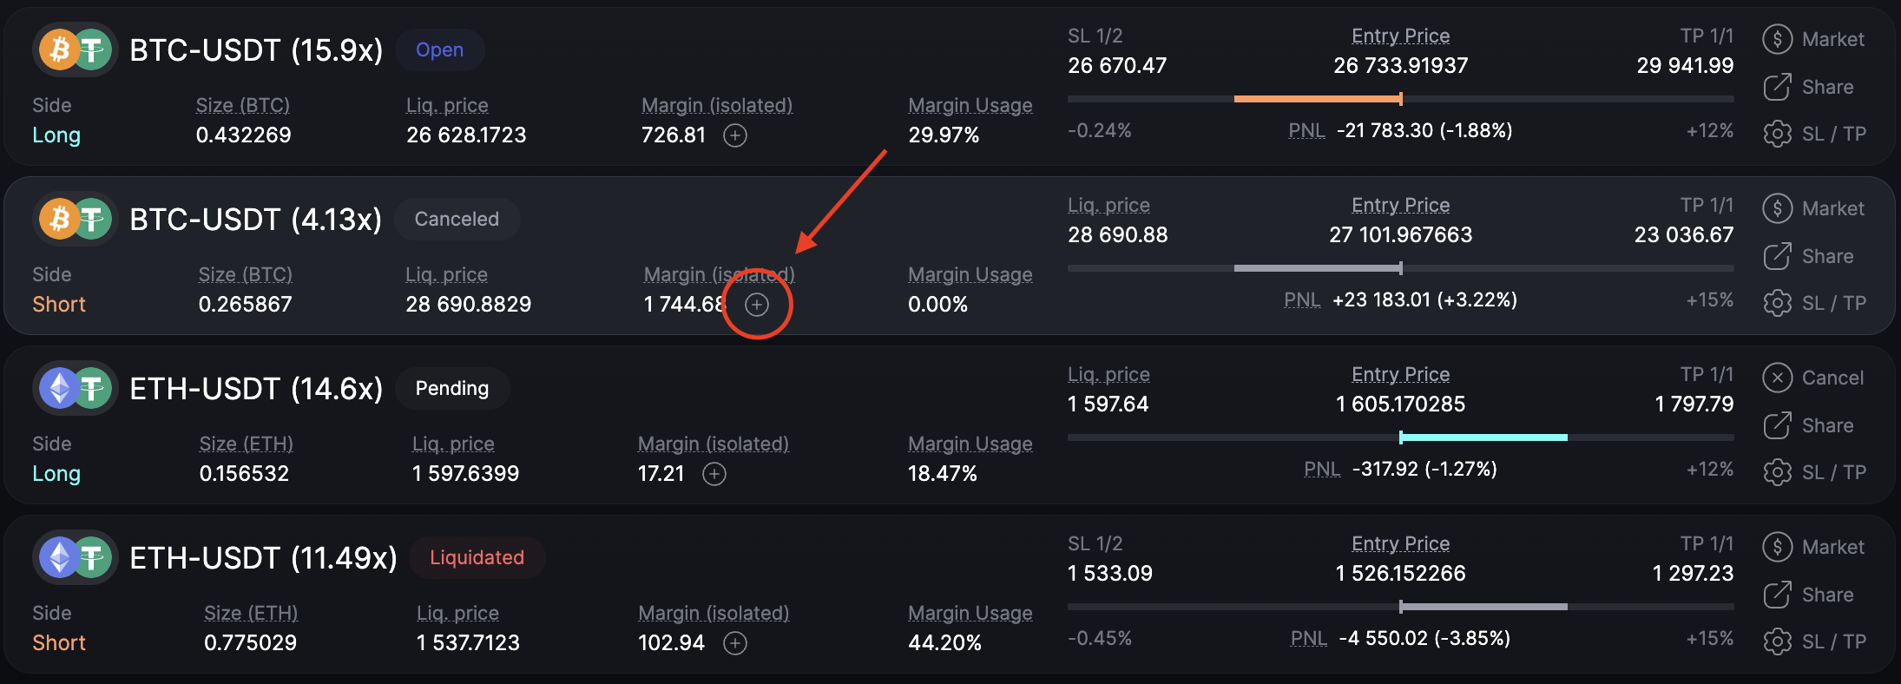Click the Open status badge on BTC-USDT

pos(439,50)
